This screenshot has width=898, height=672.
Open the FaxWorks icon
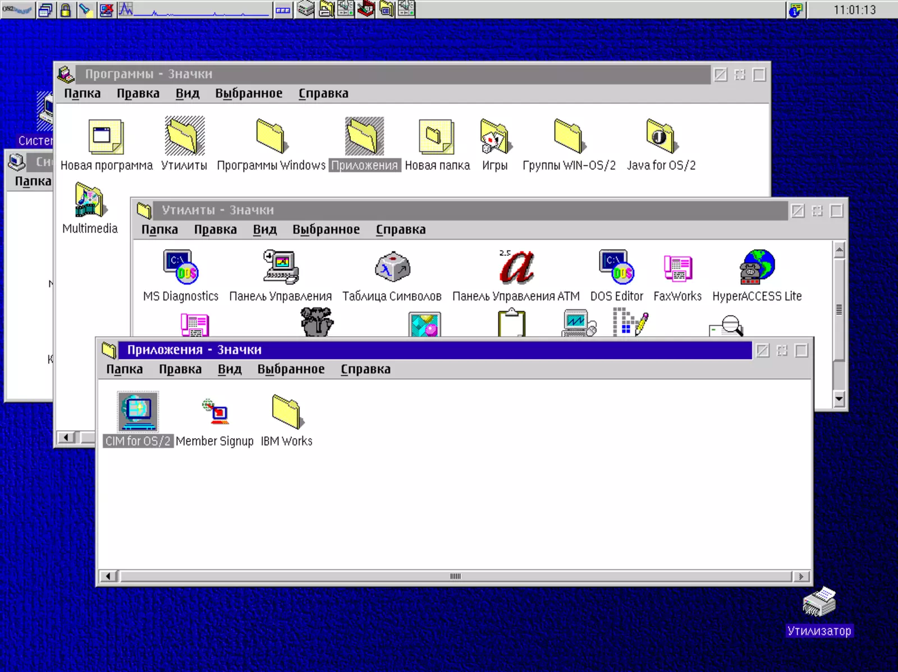pos(677,268)
